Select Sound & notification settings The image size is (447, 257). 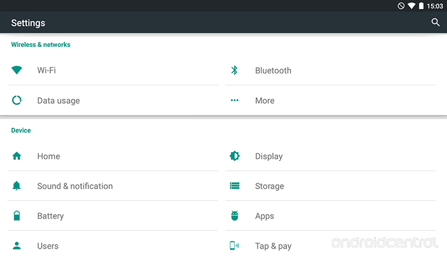tap(74, 186)
